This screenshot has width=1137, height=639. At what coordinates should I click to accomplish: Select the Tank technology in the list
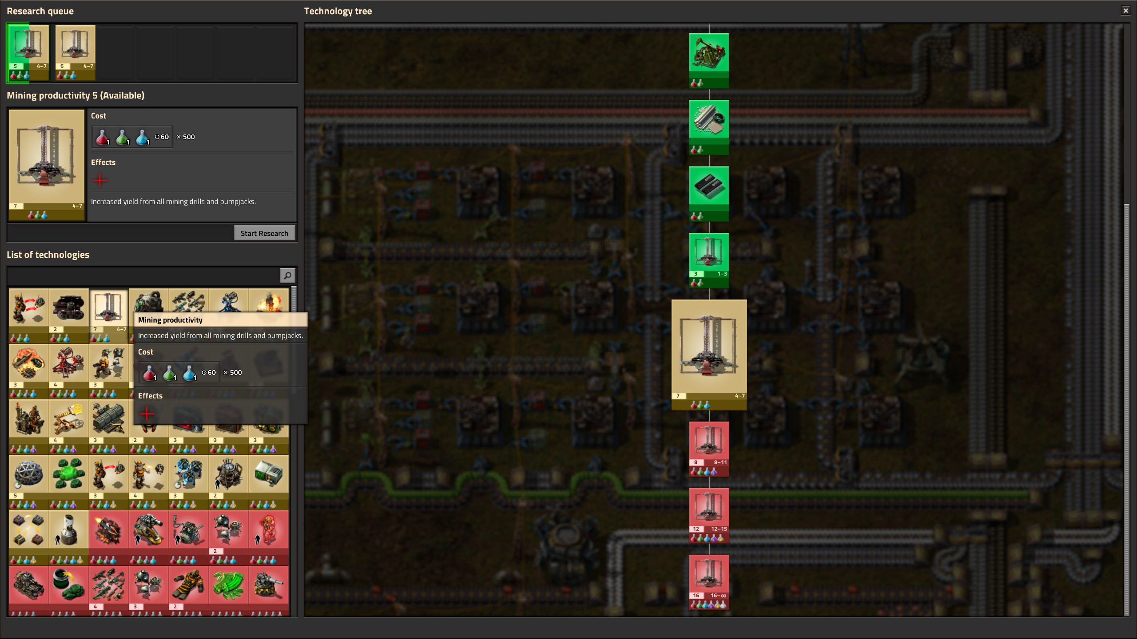pos(28,586)
